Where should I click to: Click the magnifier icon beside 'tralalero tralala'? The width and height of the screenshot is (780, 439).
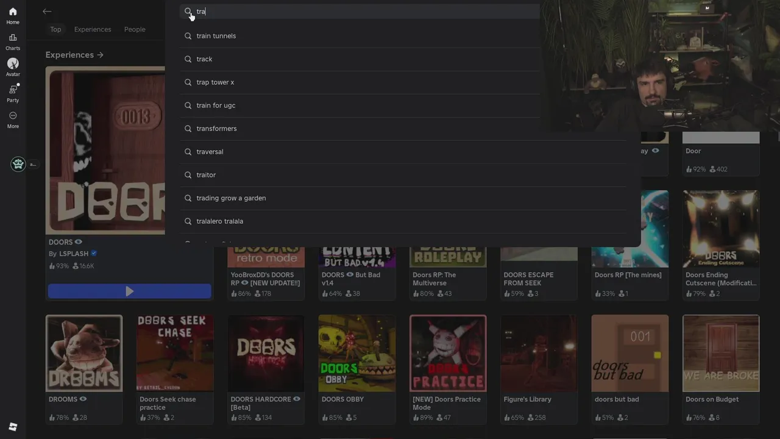pos(188,221)
